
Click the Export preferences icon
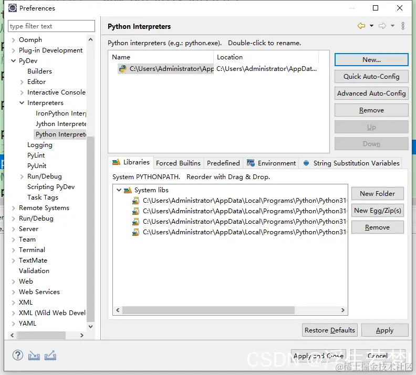pos(50,356)
